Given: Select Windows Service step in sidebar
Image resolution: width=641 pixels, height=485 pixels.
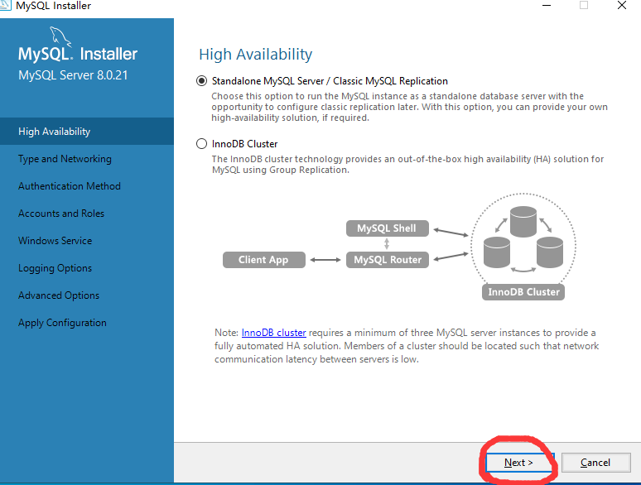Looking at the screenshot, I should pos(55,241).
